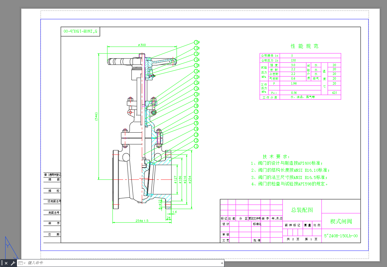Select the 审核 title block cell
This screenshot has height=267, width=387.
point(226,234)
